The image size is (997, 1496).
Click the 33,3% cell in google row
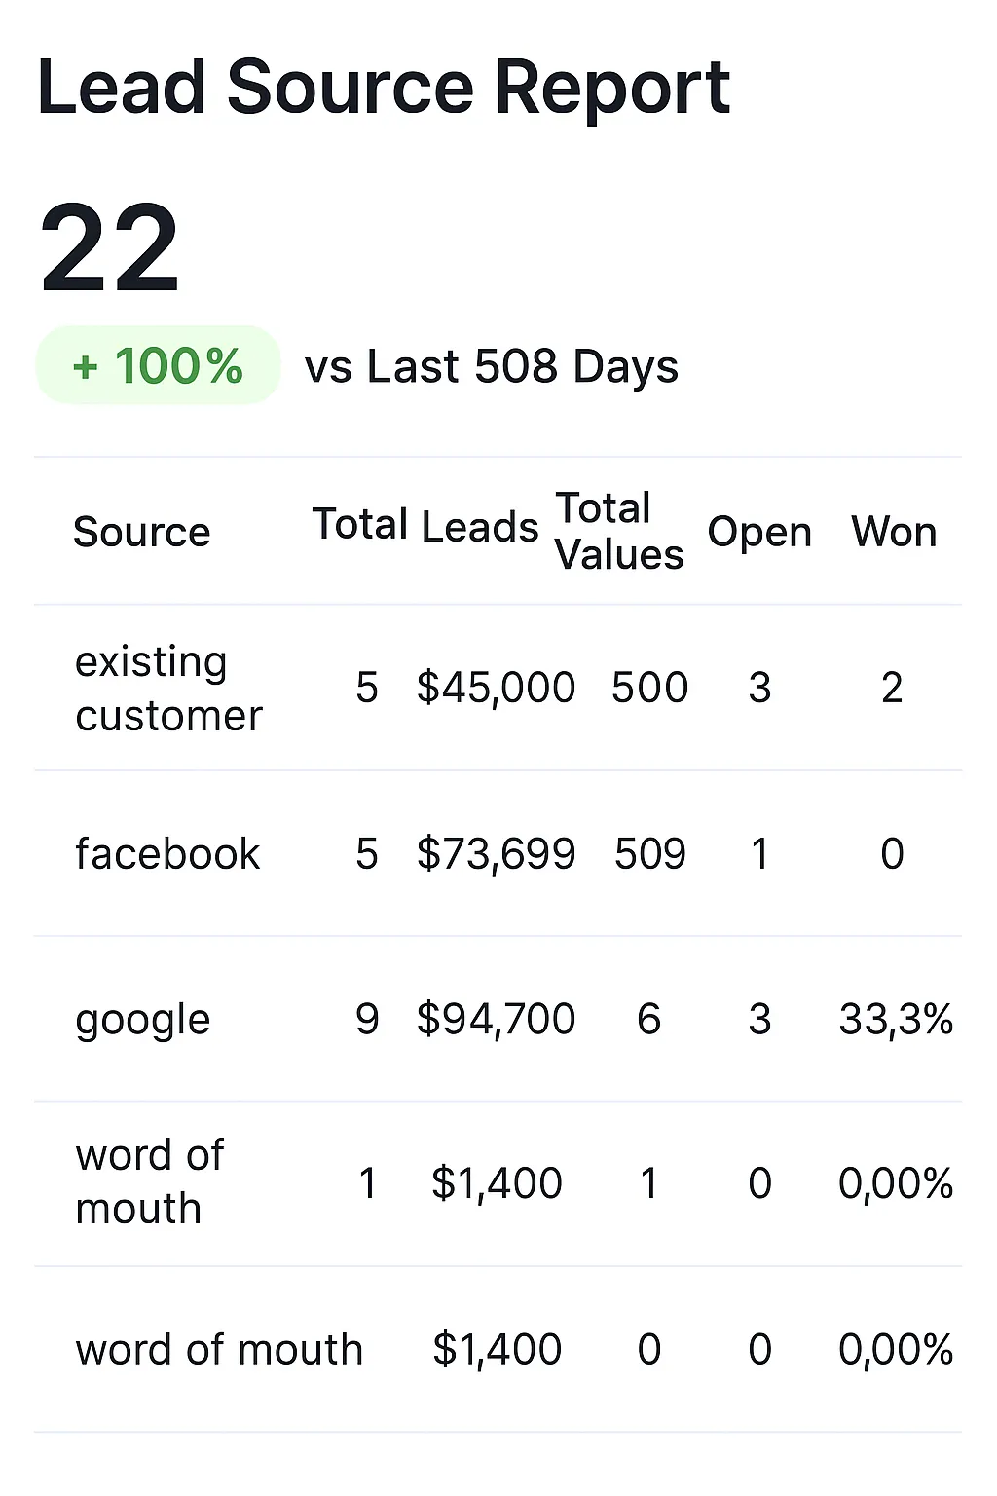896,1020
